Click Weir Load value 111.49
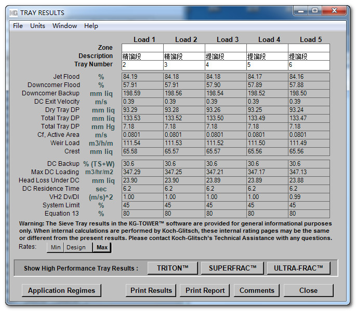This screenshot has width=356, height=311. 309,143
